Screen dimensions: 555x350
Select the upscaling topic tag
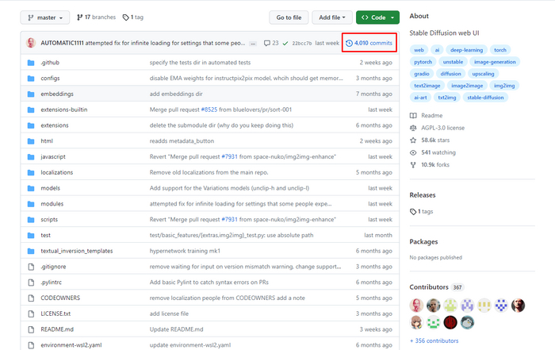(x=483, y=74)
